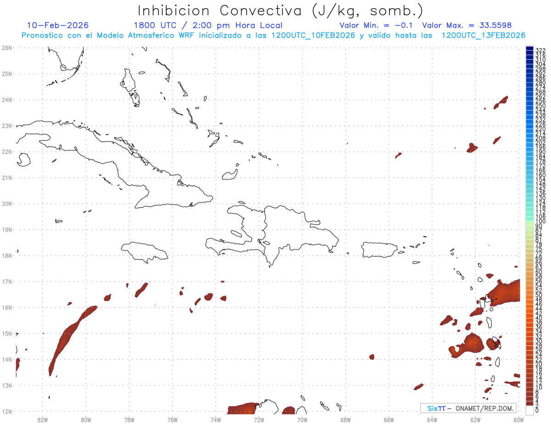
Task: Click the "SisTT - ONAMET/REP.DOM." credit box
Action: click(x=468, y=408)
